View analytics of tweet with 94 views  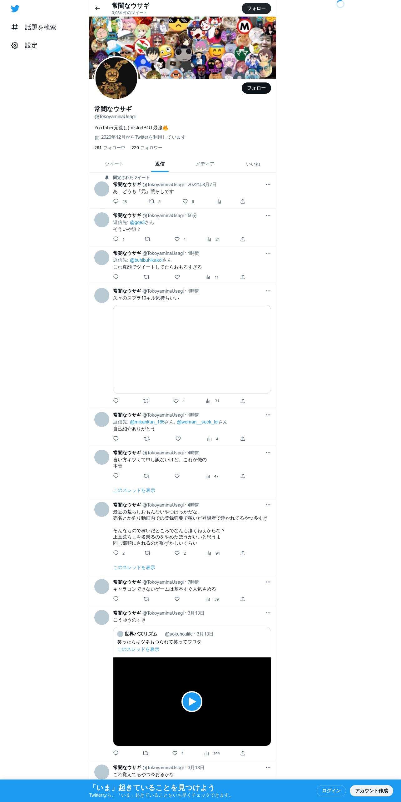pos(209,553)
